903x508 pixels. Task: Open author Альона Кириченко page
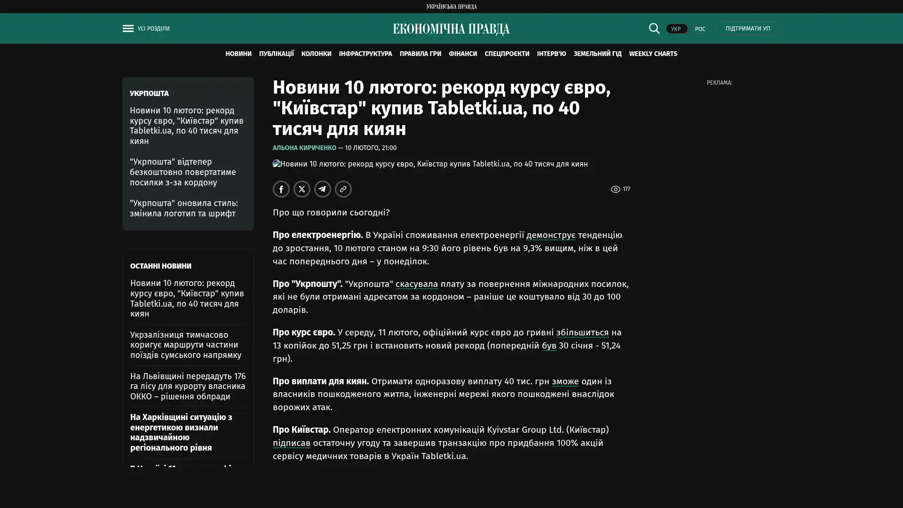pos(304,148)
